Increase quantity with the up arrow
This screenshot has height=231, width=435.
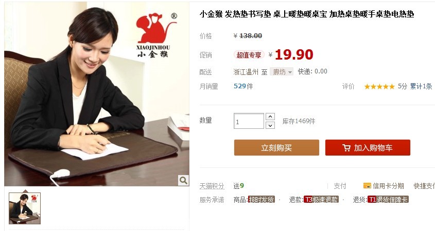270,117
